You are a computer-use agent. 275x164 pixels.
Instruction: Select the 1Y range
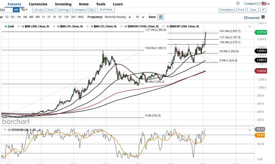43,17
